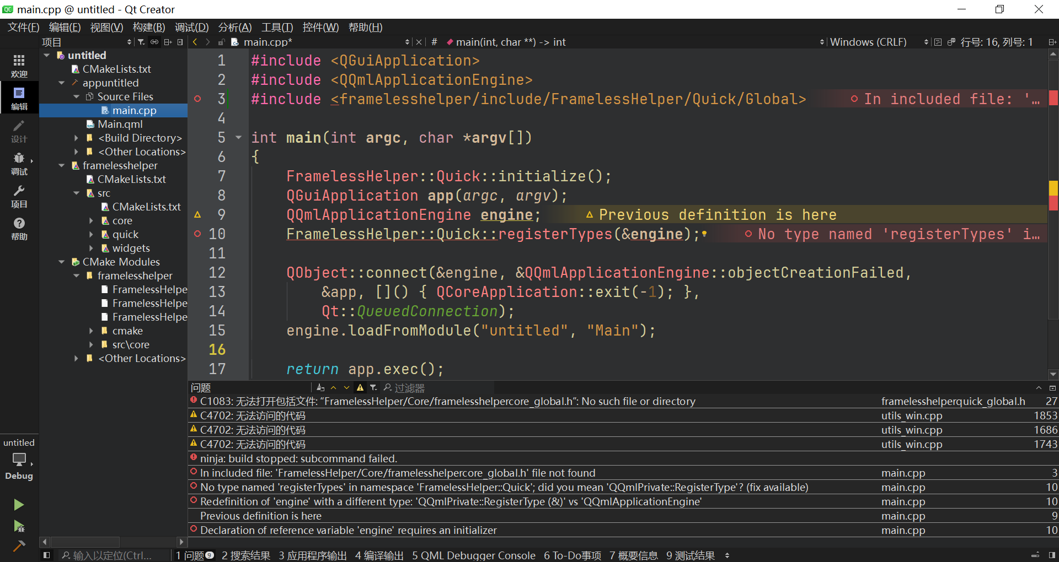The image size is (1059, 562).
Task: Collapse the appuntitled target node
Action: click(61, 83)
